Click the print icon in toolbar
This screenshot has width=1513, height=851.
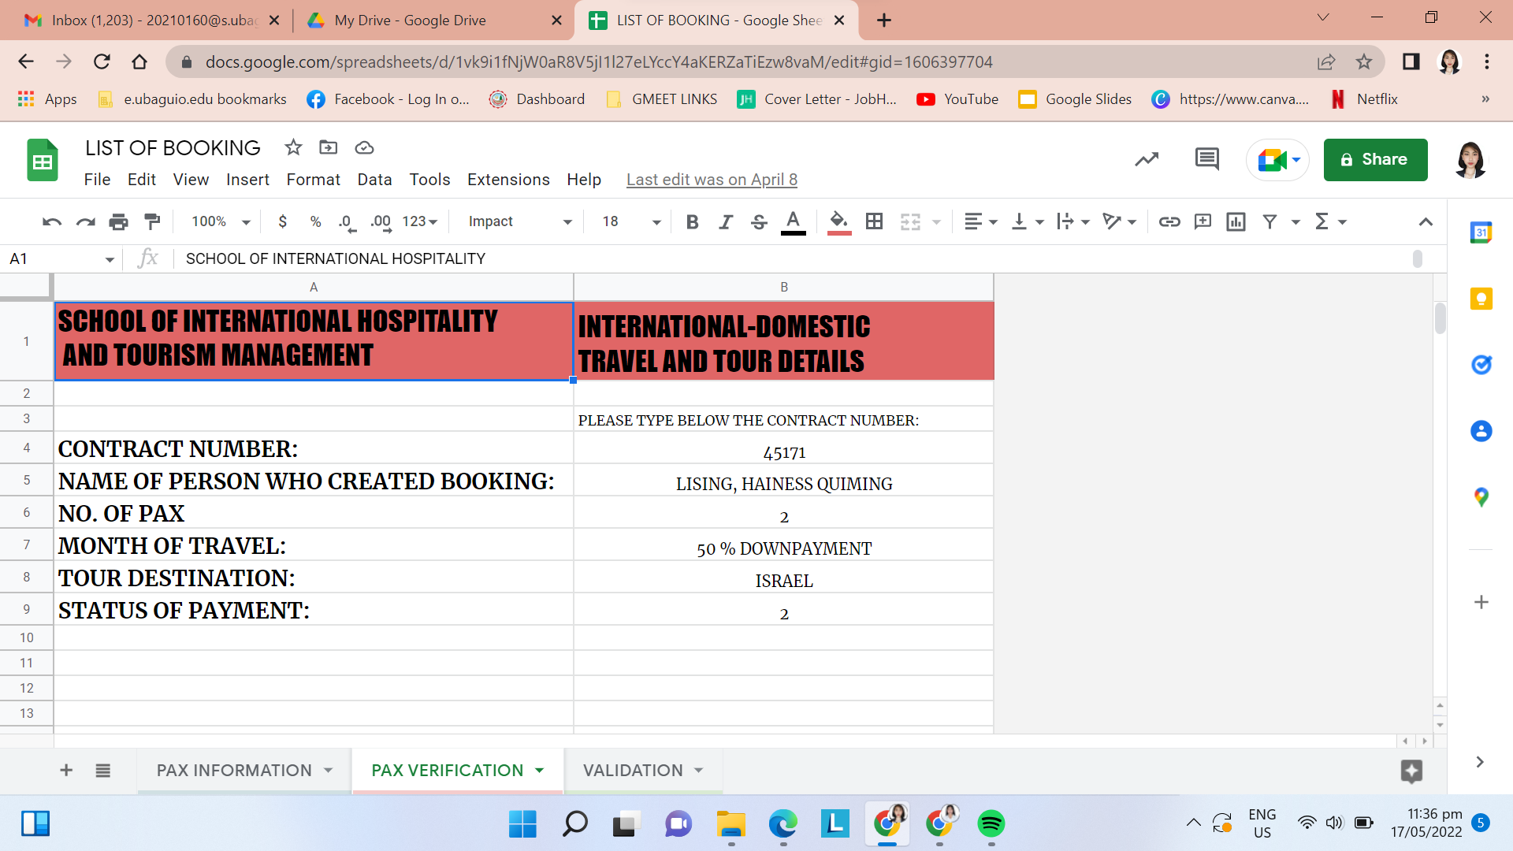coord(119,222)
